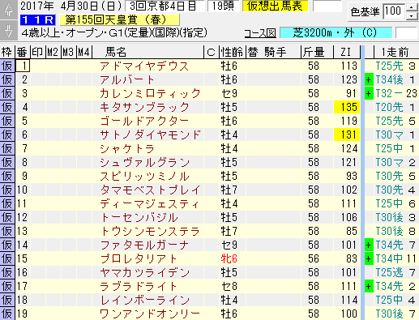
Task: Click the 色基準 input field showing 100
Action: (394, 11)
